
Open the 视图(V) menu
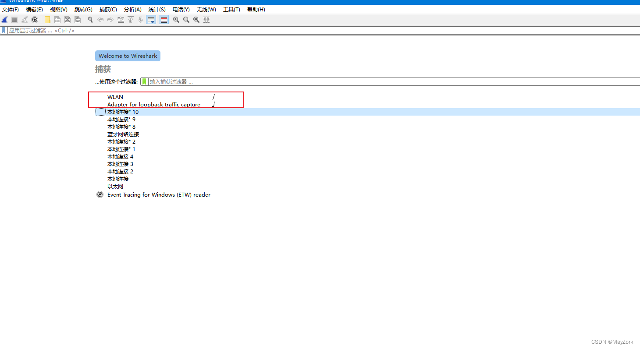[x=59, y=10]
